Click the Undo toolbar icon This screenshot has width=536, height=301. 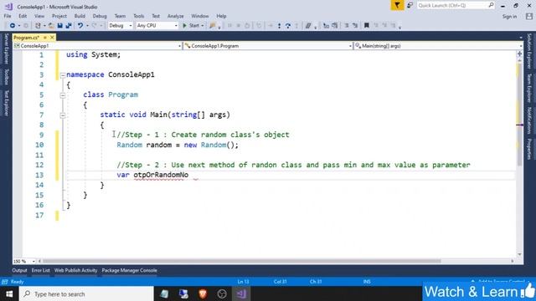tap(80, 26)
